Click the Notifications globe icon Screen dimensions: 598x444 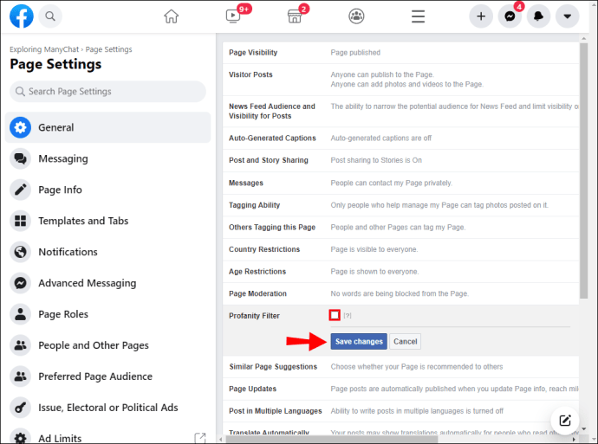coord(20,252)
